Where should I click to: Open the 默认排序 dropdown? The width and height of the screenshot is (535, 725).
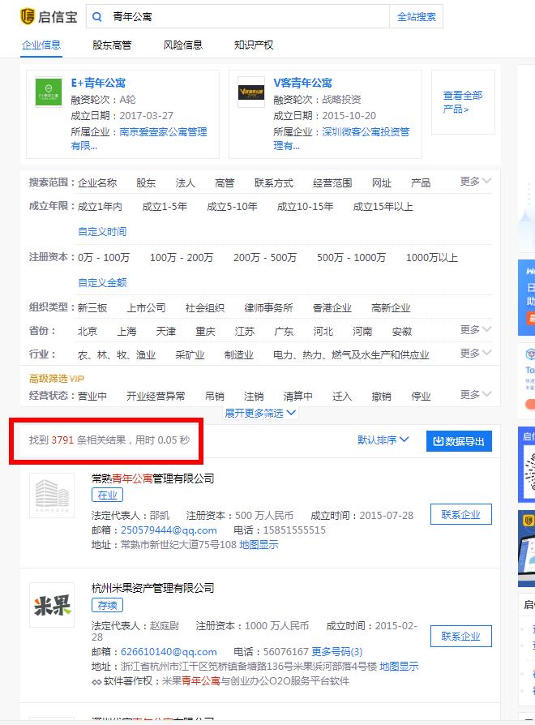(x=383, y=440)
